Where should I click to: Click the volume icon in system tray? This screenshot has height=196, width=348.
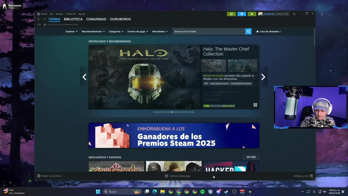click(x=324, y=192)
